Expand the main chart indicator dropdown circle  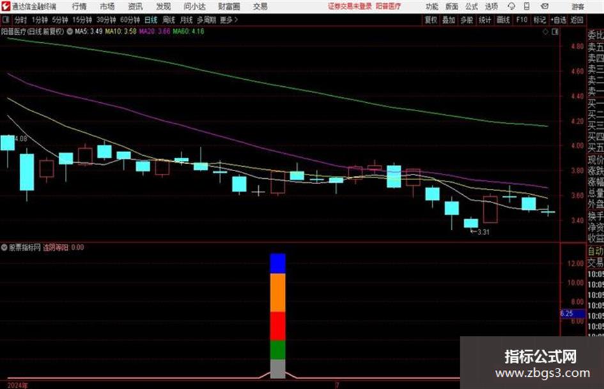tap(70, 31)
